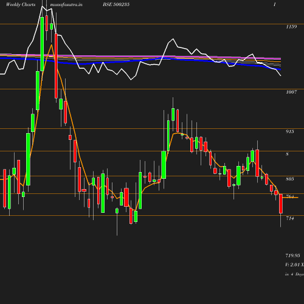Click the 915 price level label
This screenshot has width=304, height=304.
point(290,131)
